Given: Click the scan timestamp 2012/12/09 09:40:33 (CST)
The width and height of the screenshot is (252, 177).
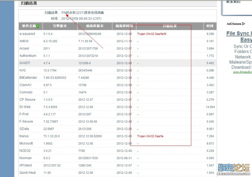Looking at the screenshot, I should pos(81,19).
